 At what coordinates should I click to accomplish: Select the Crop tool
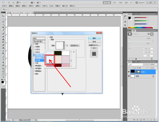[3, 28]
